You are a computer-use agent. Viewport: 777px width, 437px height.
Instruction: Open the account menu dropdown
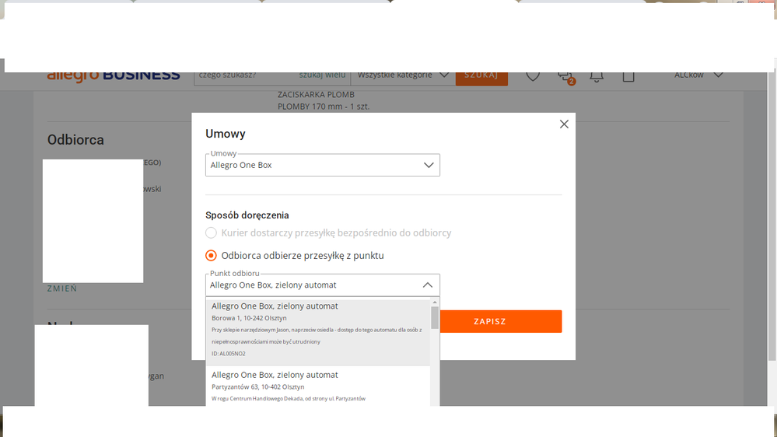point(698,75)
